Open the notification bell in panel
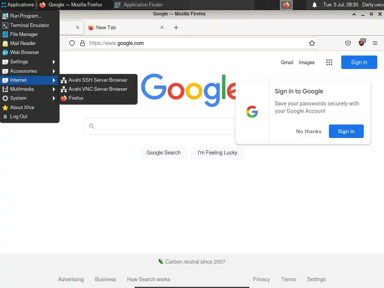 [315, 5]
